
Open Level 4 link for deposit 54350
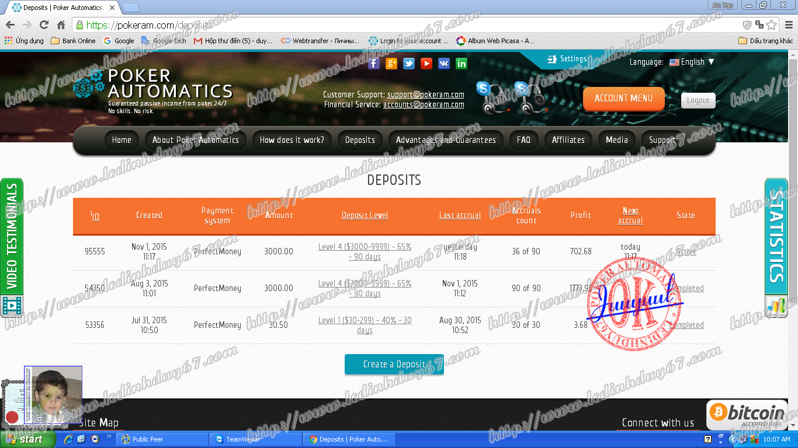[365, 288]
